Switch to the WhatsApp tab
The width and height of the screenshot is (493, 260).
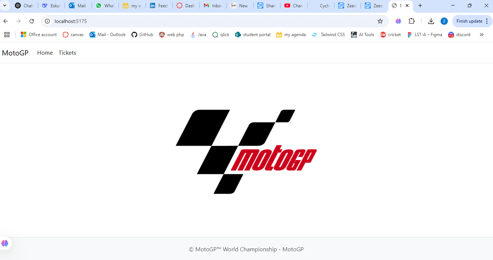105,5
